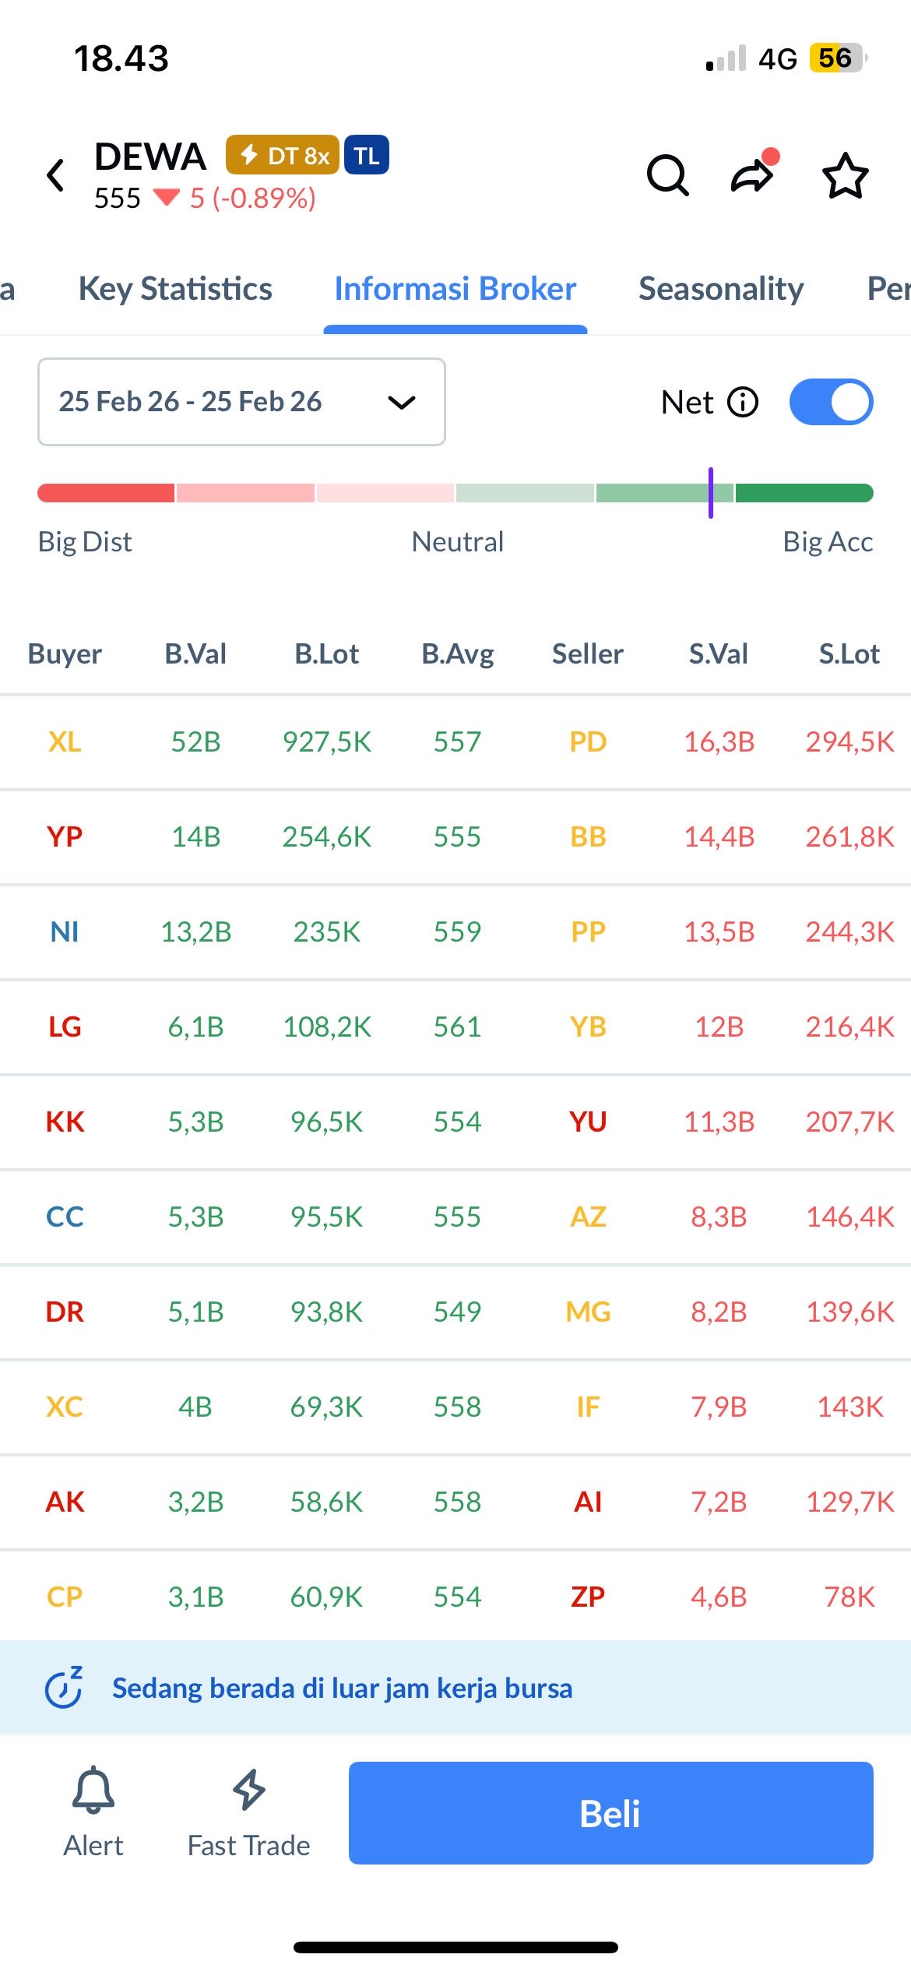Select the Informasi Broker tab
911x1972 pixels.
[x=455, y=289]
